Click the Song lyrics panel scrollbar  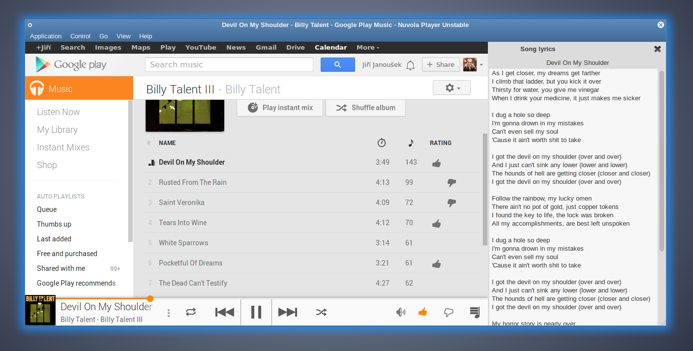(x=662, y=161)
